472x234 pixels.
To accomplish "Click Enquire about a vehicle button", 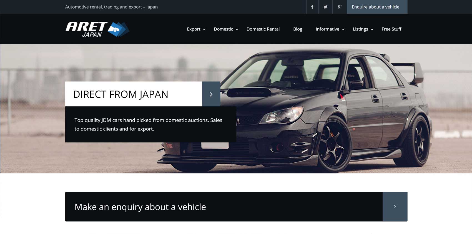I will click(377, 7).
